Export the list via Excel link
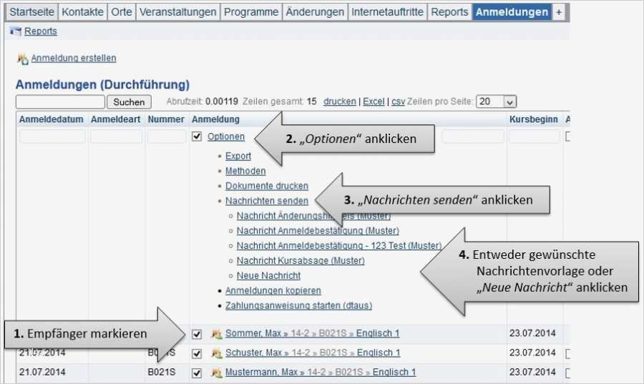This screenshot has width=644, height=384. (x=374, y=102)
